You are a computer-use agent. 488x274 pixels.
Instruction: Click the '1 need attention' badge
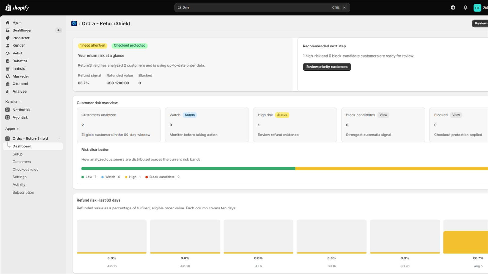(92, 46)
